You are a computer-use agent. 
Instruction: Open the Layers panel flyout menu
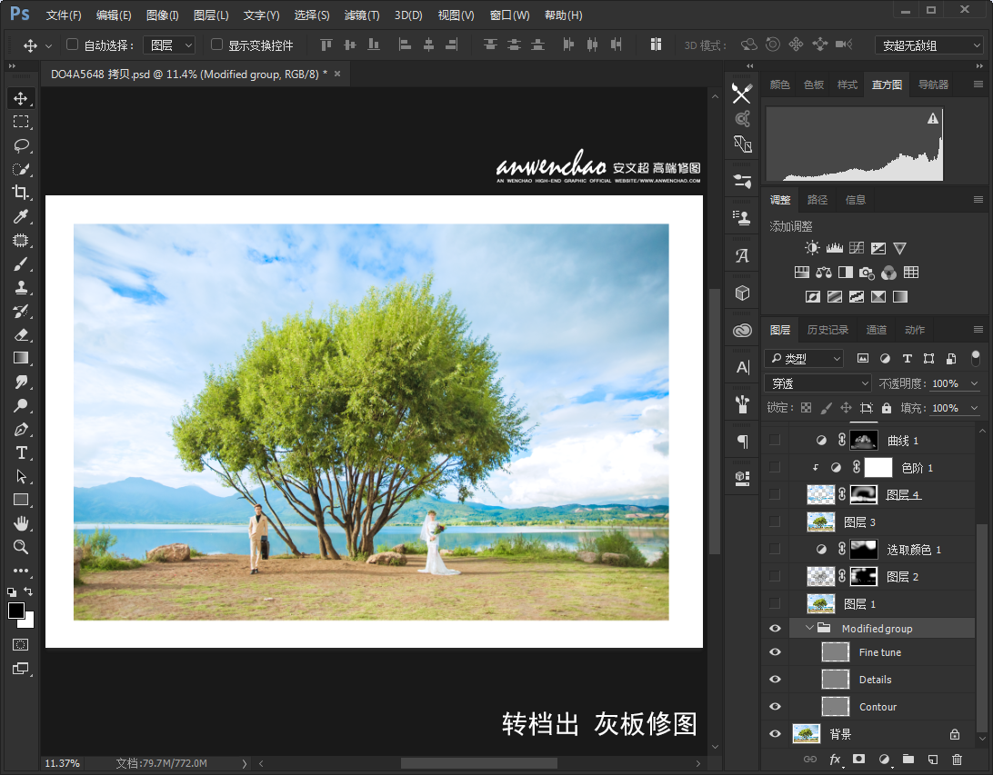pos(978,330)
